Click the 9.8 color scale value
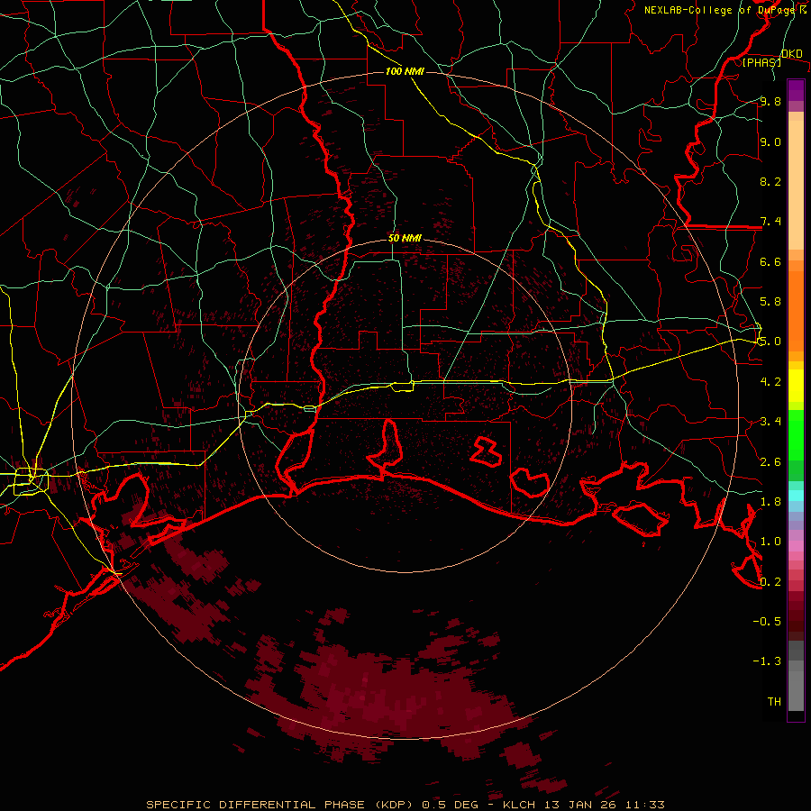The width and height of the screenshot is (811, 811). click(x=770, y=101)
